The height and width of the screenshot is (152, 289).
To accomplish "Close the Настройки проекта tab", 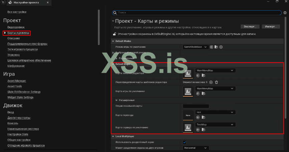I will coord(48,3).
